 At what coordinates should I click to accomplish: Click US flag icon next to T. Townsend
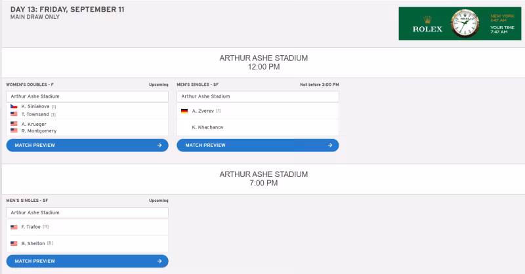pos(14,114)
